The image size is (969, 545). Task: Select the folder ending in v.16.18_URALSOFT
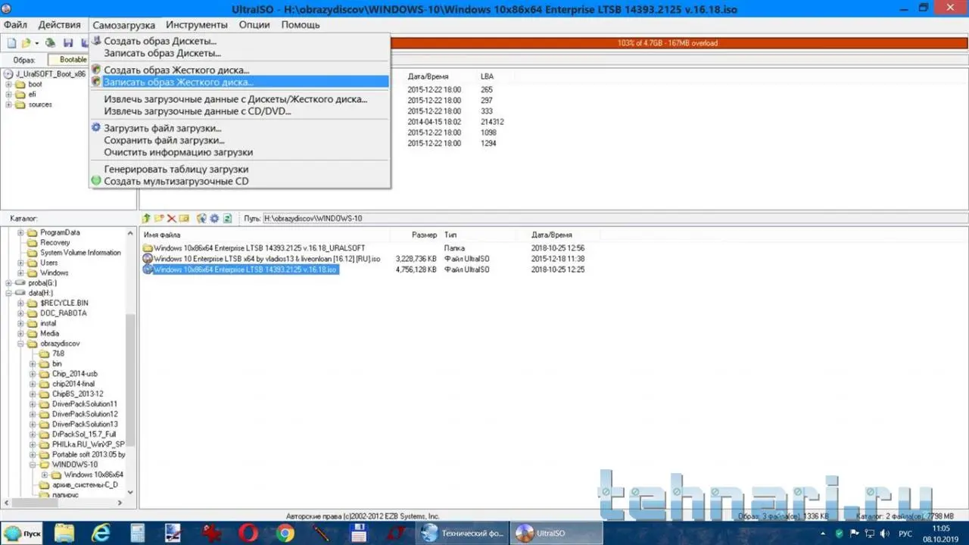click(x=259, y=248)
